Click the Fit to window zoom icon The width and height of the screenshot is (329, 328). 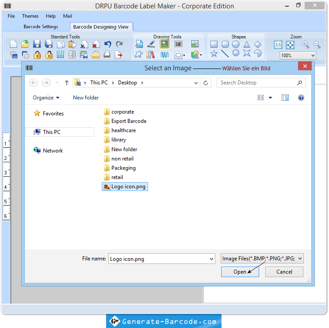click(x=290, y=45)
